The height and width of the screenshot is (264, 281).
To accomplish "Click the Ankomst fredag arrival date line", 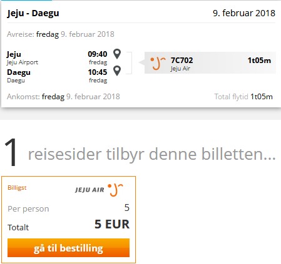I will pos(63,97).
